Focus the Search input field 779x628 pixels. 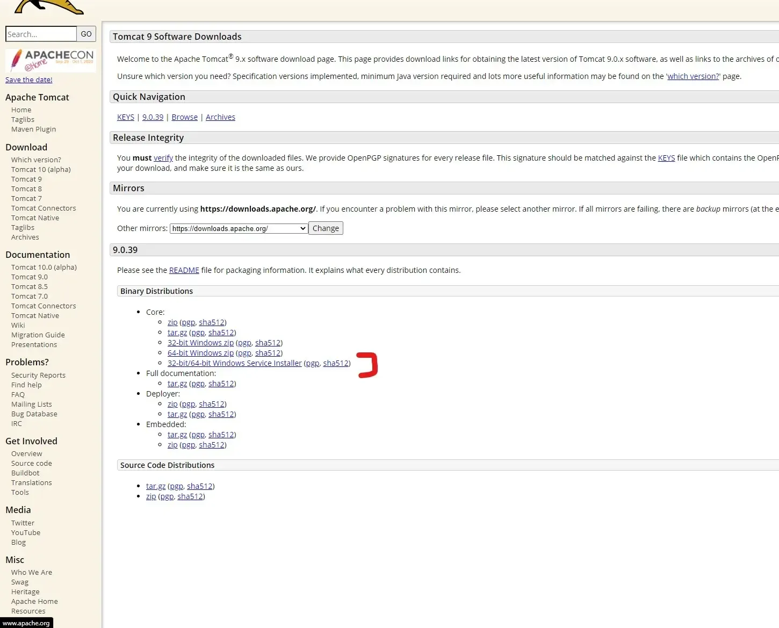41,34
